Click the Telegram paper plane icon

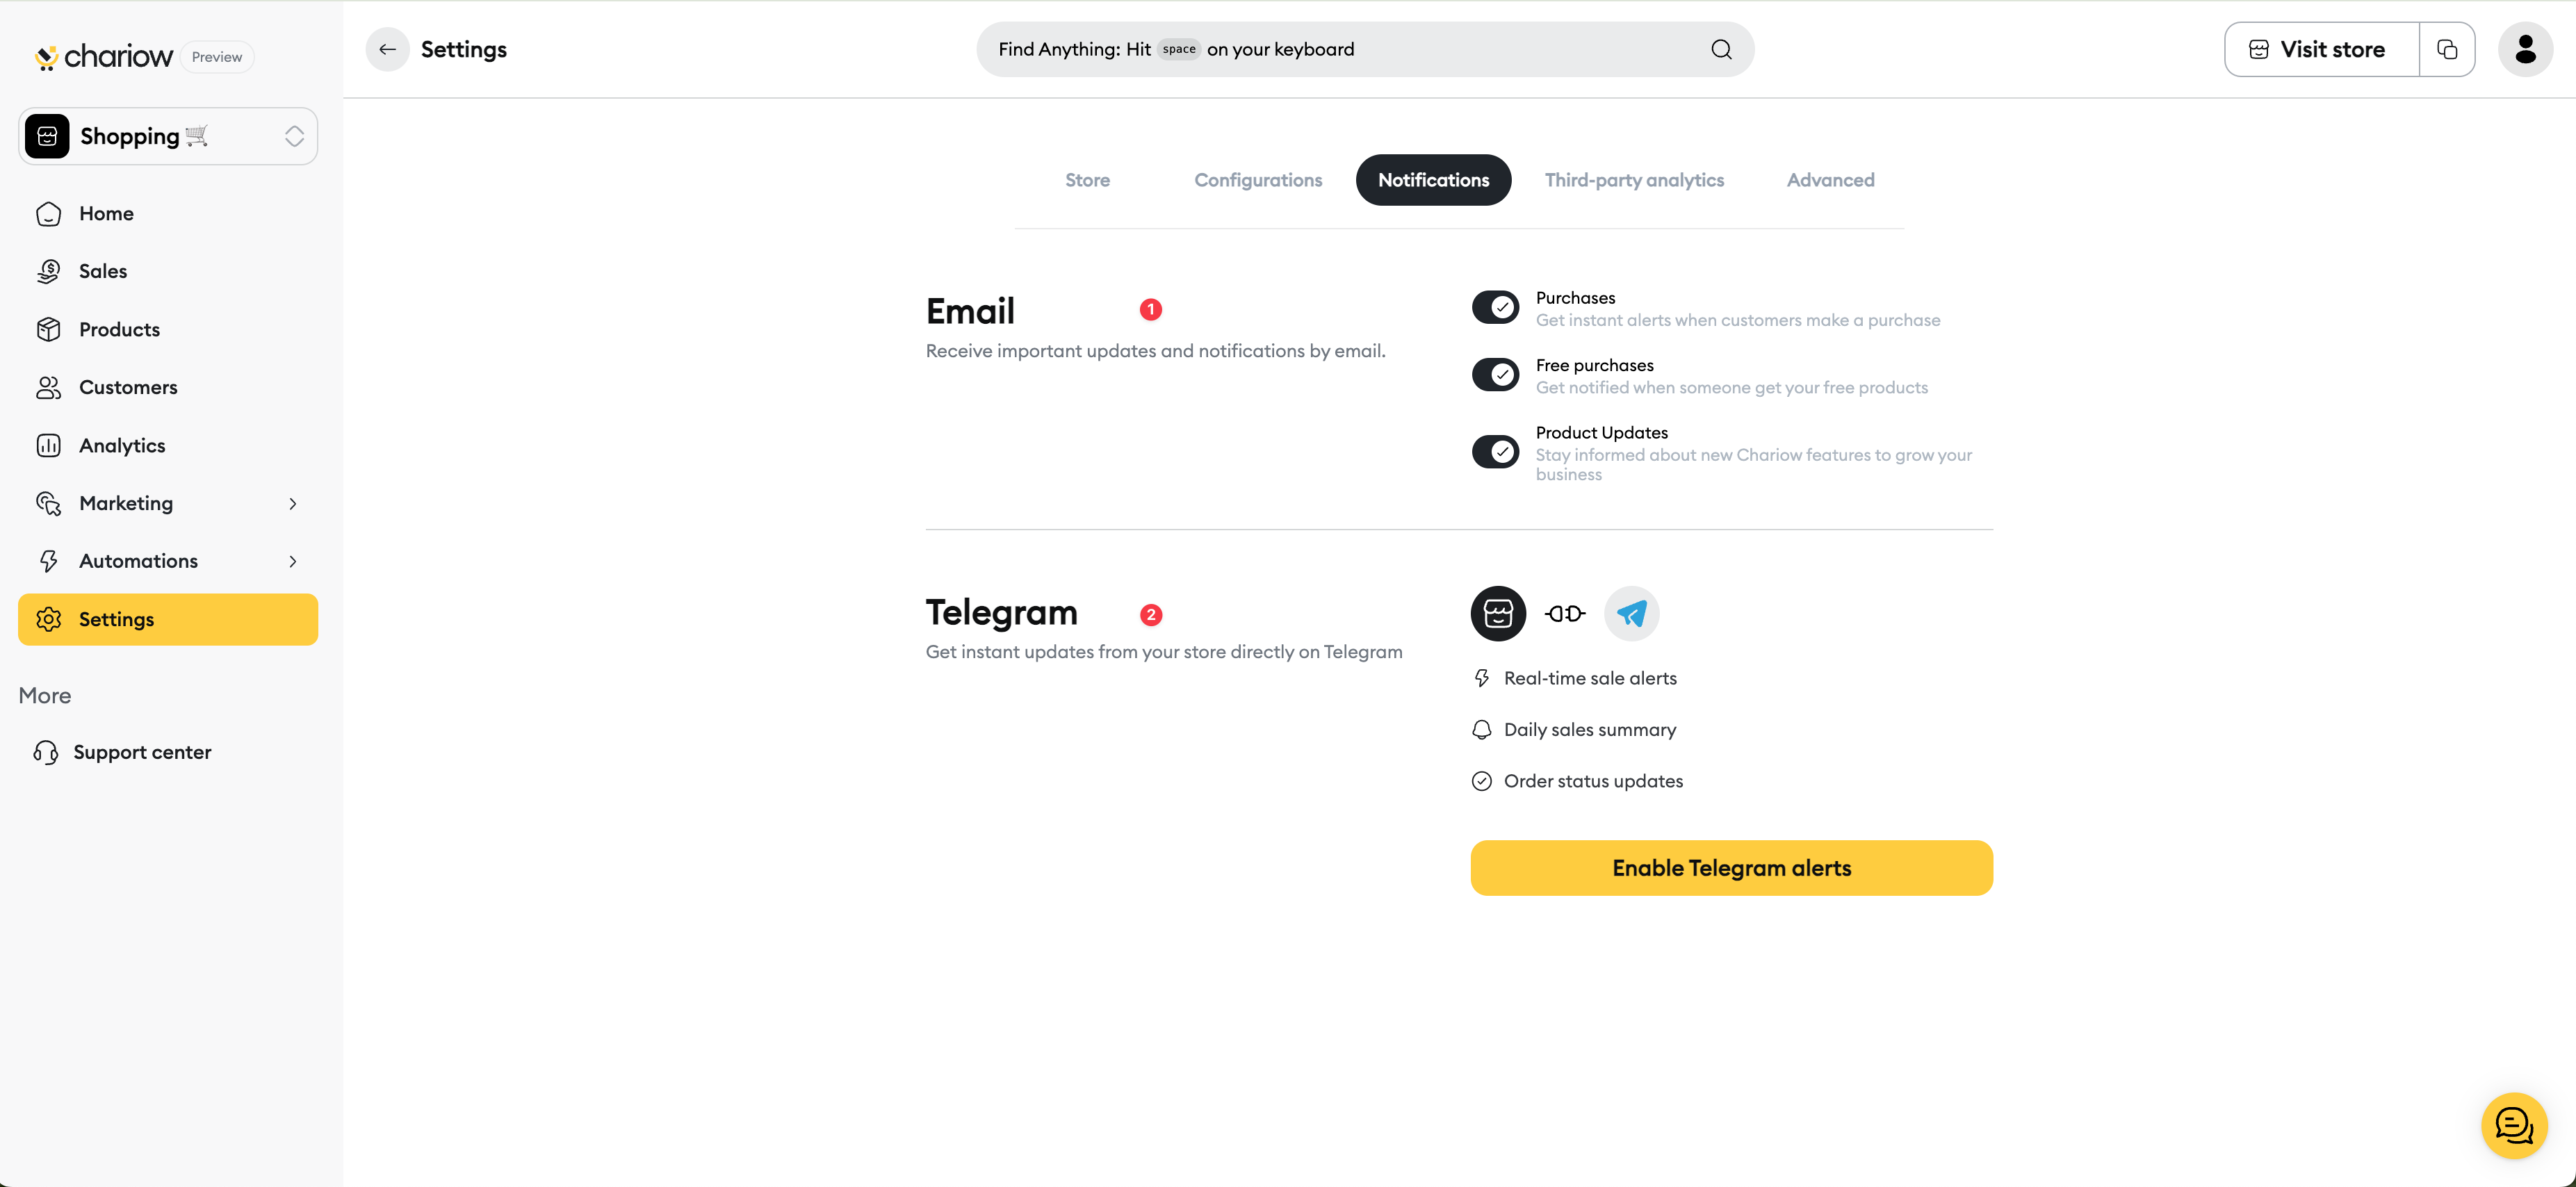(x=1631, y=613)
